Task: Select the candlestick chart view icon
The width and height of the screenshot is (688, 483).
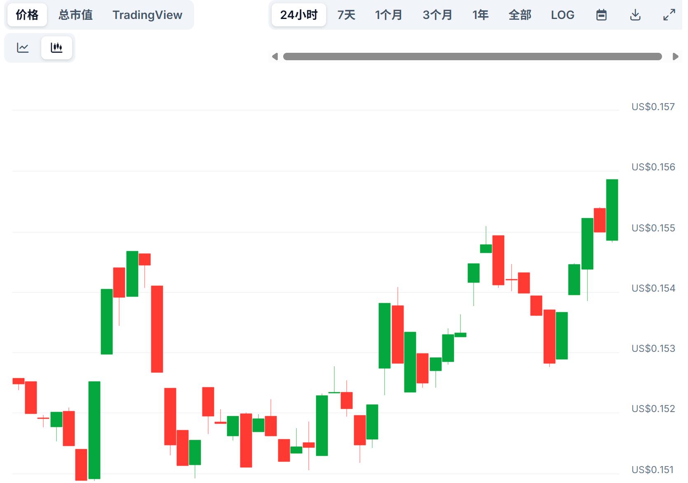Action: pyautogui.click(x=56, y=47)
